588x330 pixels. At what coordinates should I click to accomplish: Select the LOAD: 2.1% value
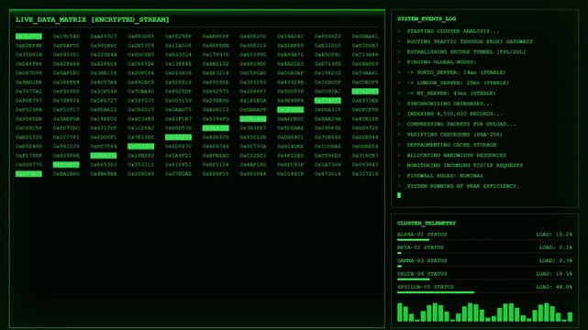point(555,247)
